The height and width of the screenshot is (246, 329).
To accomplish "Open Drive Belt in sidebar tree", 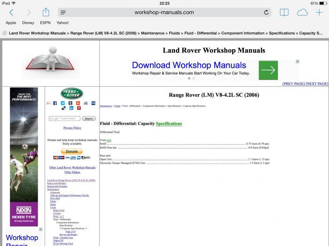I will [x=55, y=198].
